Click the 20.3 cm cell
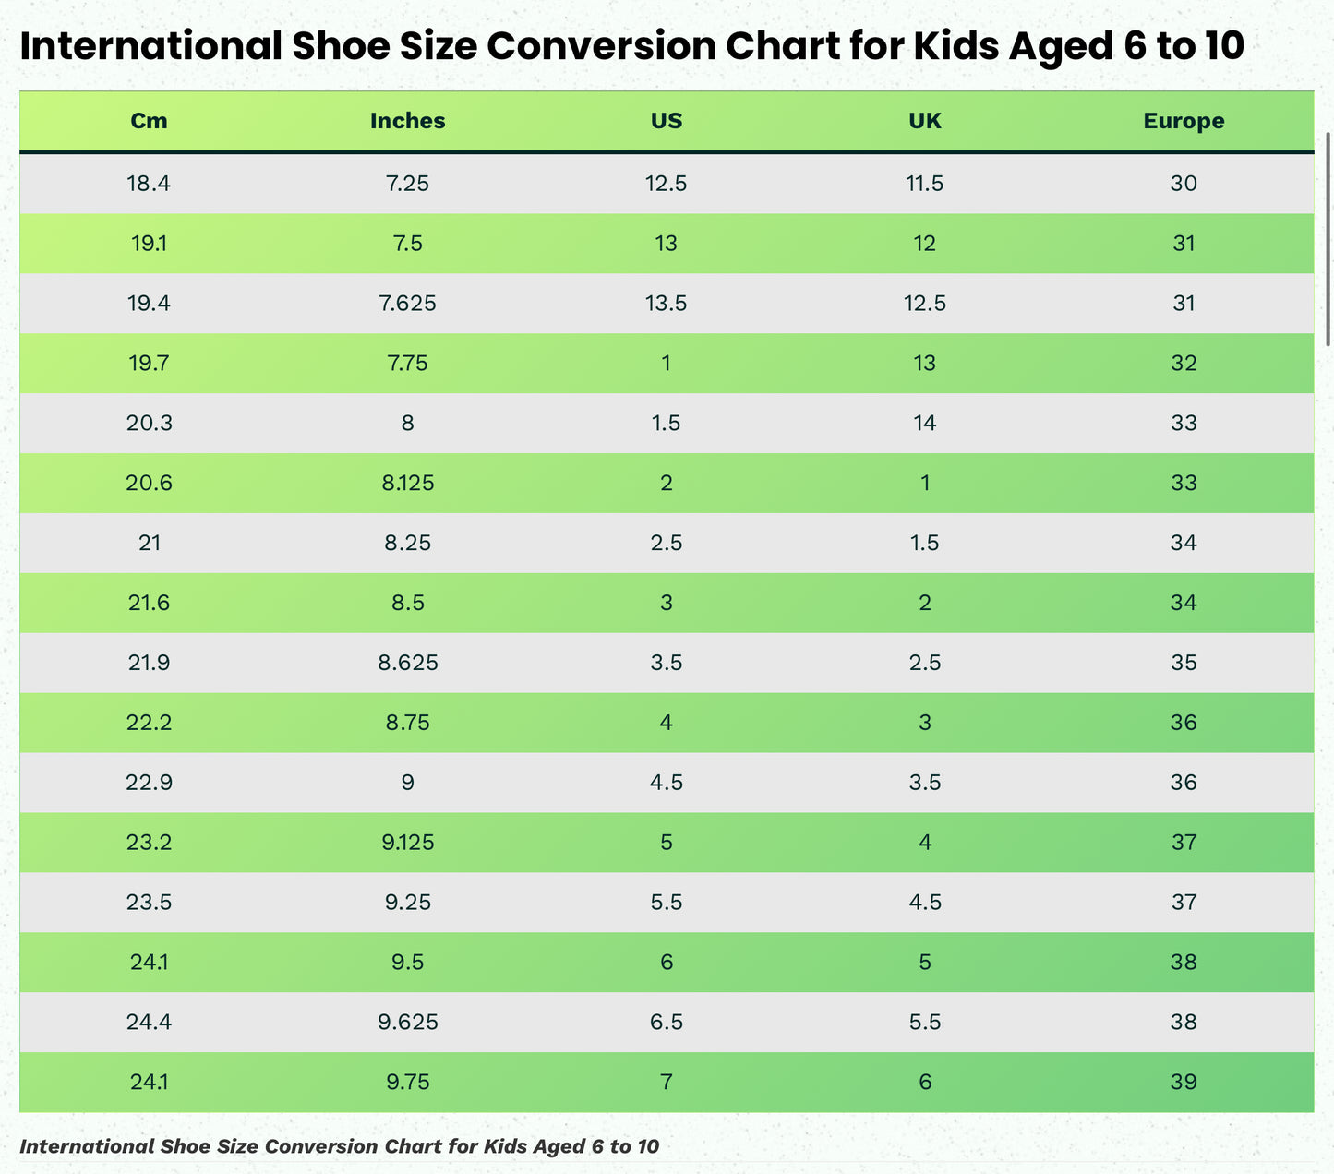Image resolution: width=1334 pixels, height=1174 pixels. (x=149, y=423)
